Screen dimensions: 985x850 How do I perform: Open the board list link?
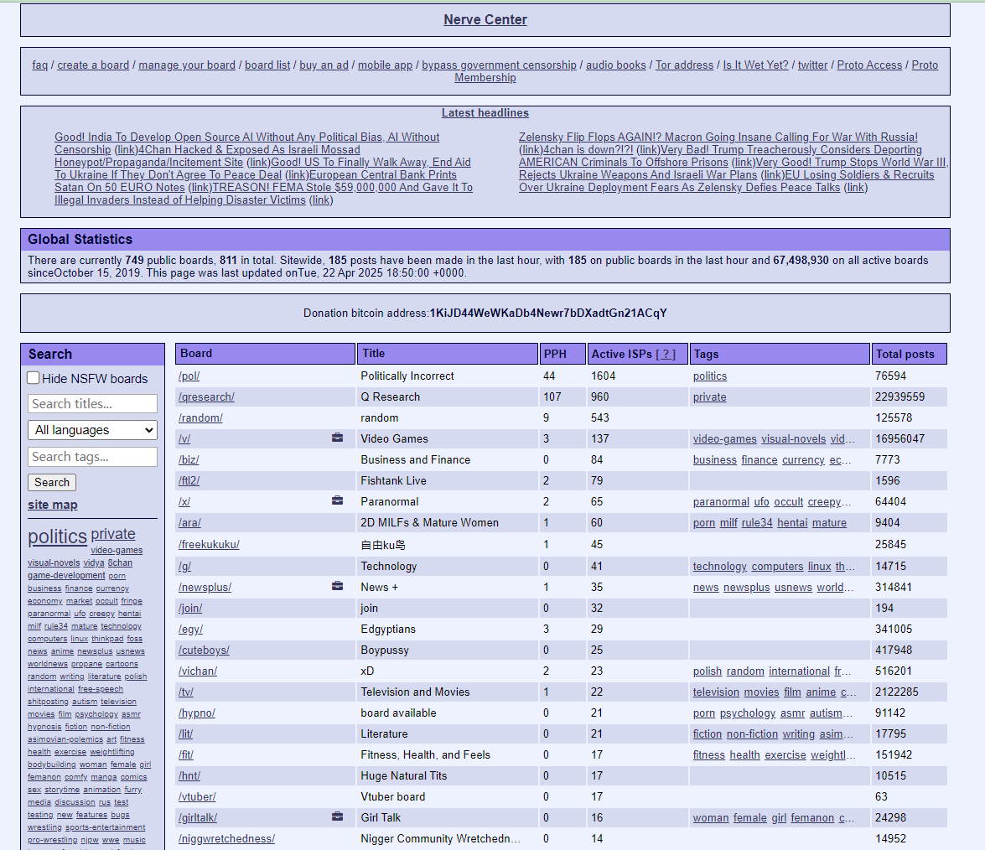(x=267, y=65)
